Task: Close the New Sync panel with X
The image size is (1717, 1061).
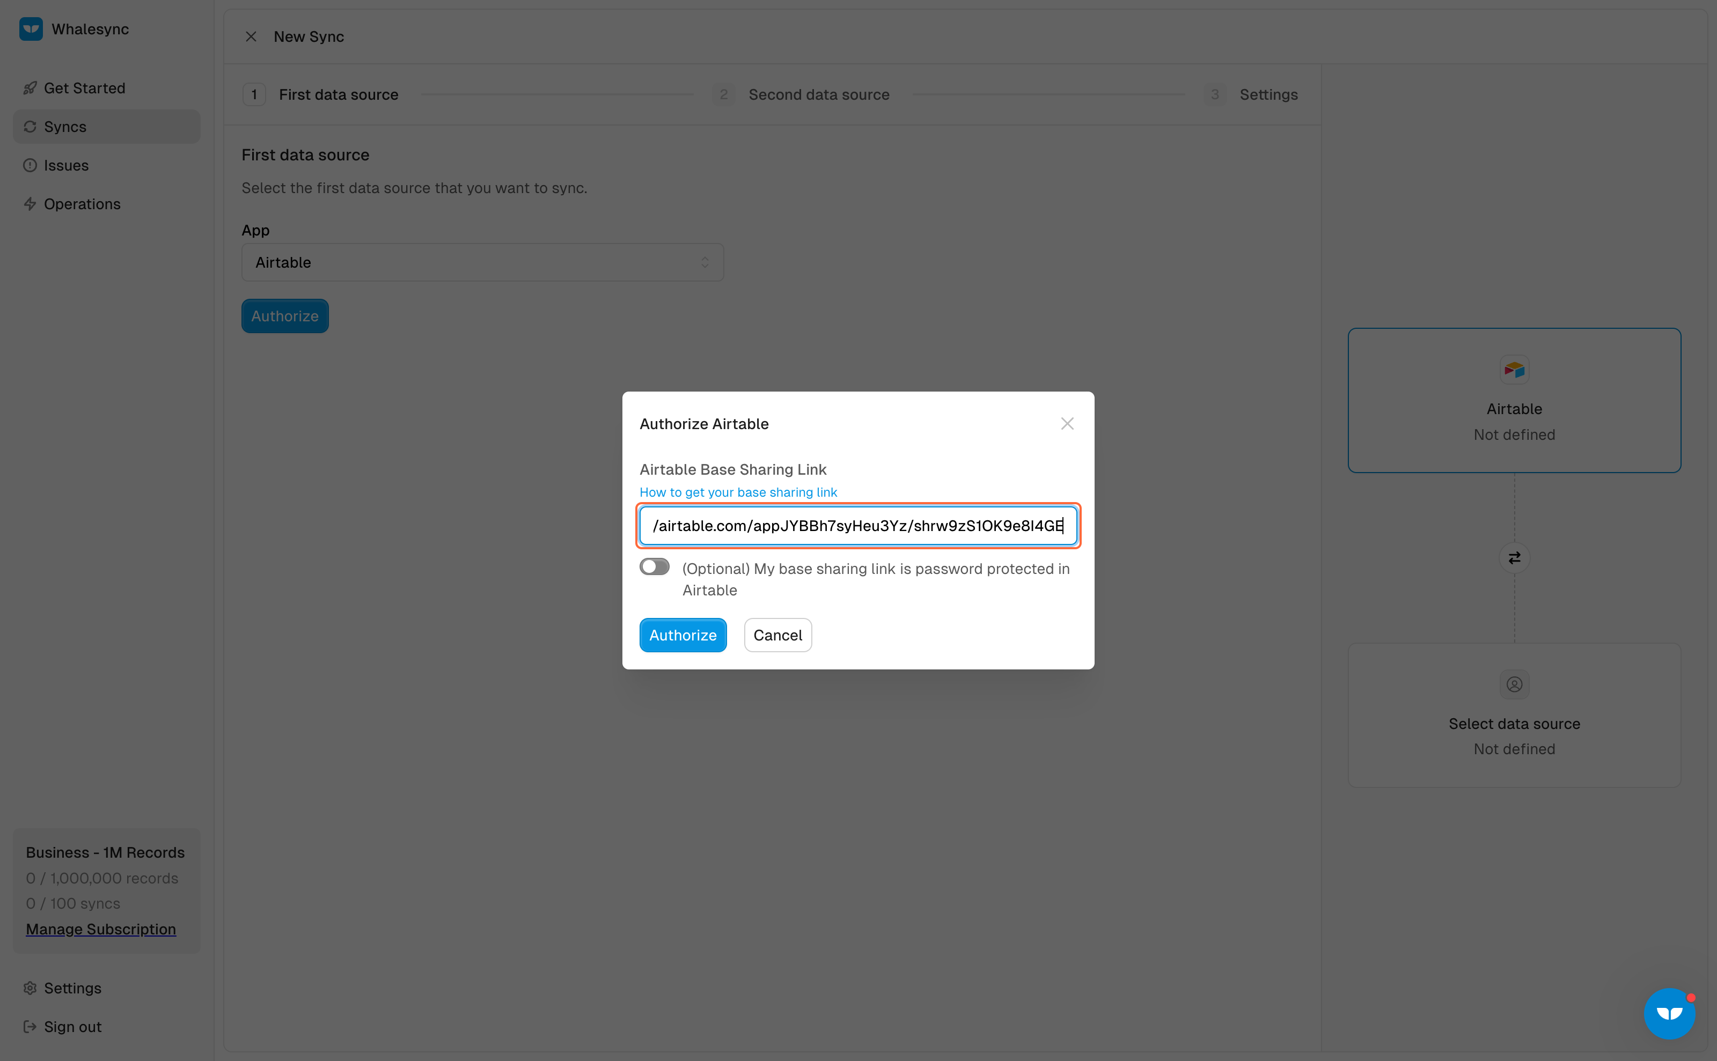Action: [x=251, y=36]
